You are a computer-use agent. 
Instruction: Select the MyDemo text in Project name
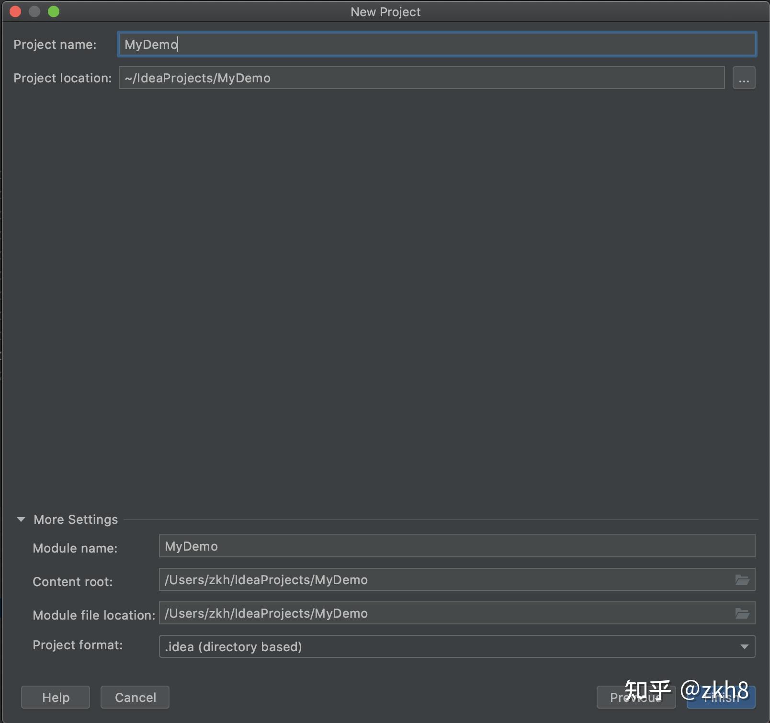(x=150, y=44)
